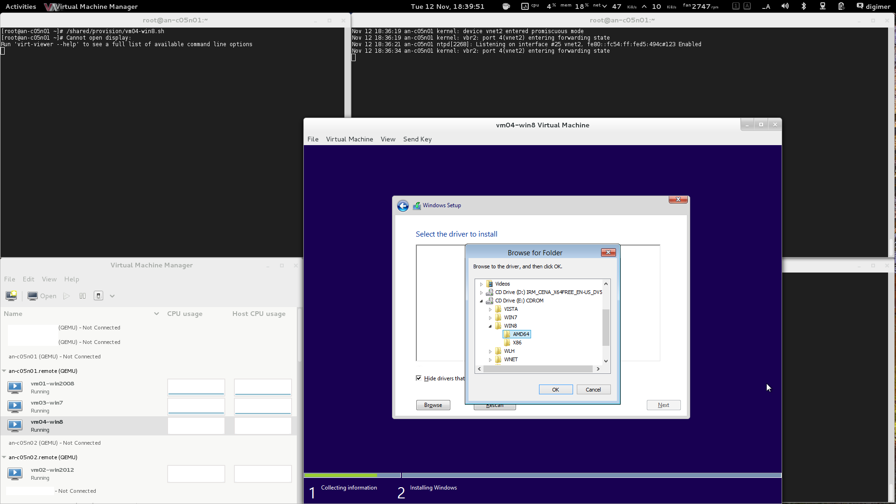Click the CPU usage column header

(x=185, y=314)
